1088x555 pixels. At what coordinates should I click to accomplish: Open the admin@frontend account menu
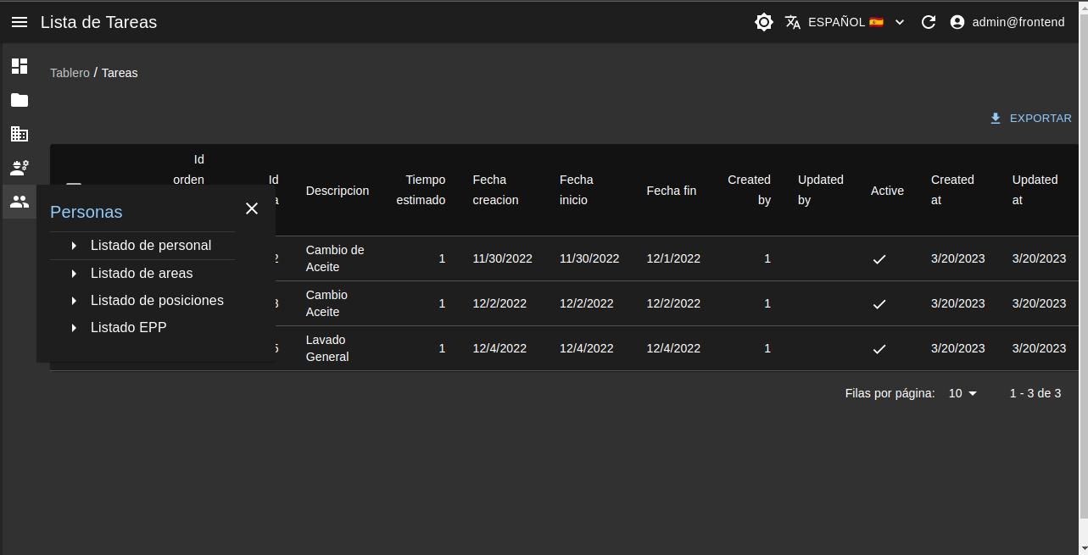[1007, 22]
